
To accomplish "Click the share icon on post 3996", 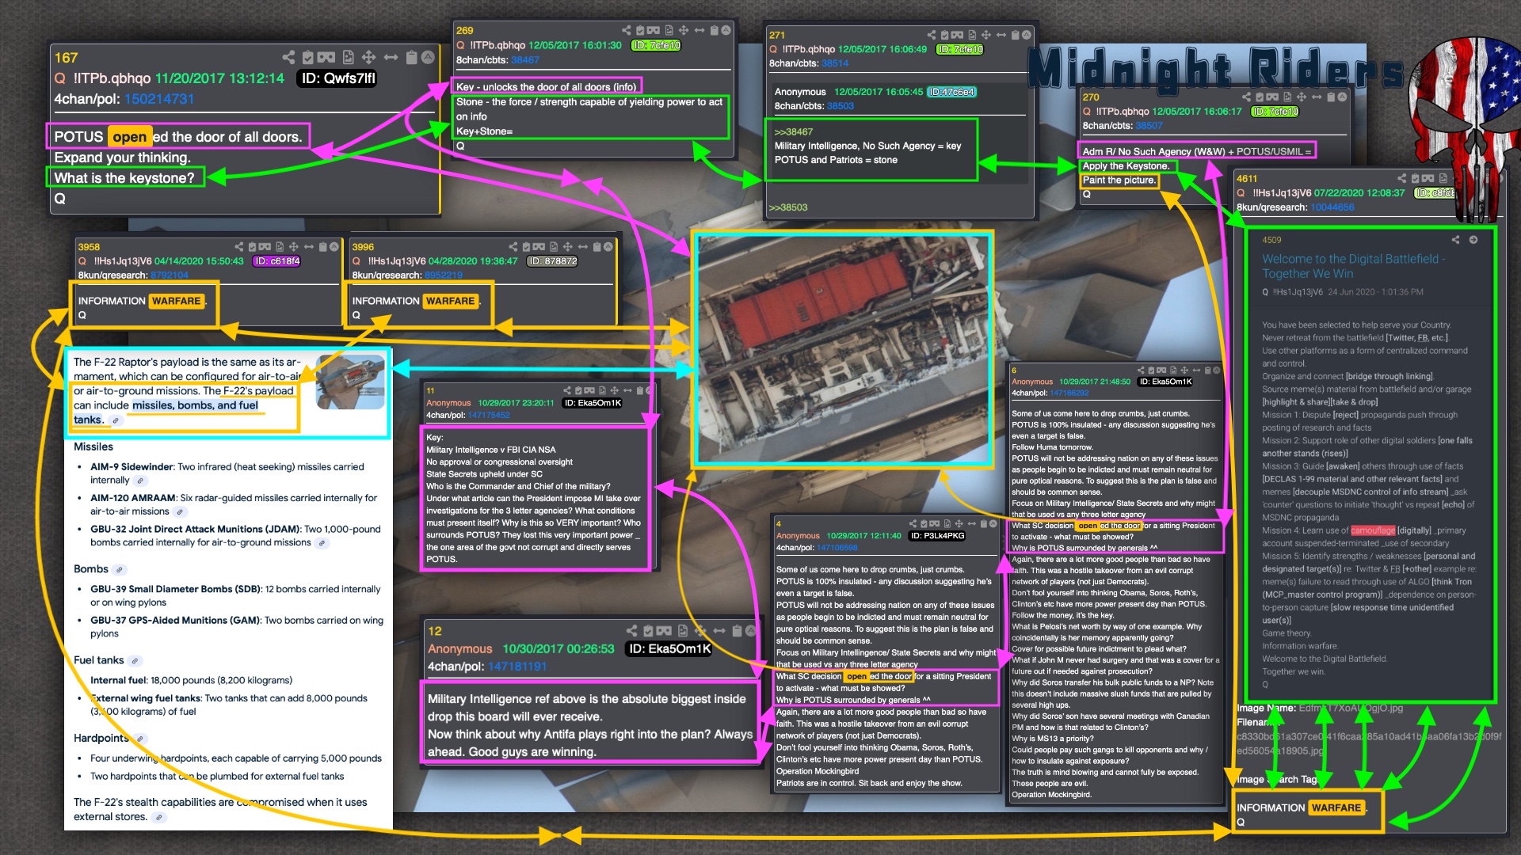I will pyautogui.click(x=513, y=247).
